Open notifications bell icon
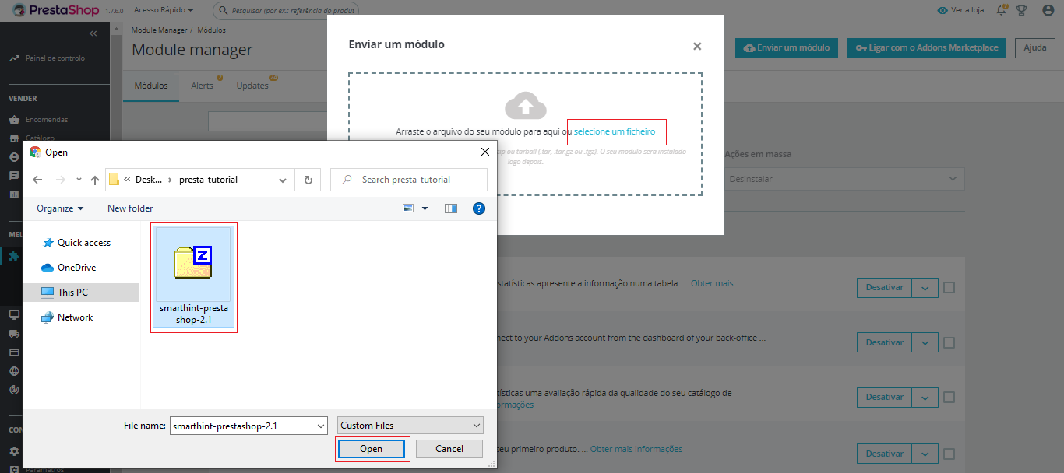 click(x=1002, y=10)
